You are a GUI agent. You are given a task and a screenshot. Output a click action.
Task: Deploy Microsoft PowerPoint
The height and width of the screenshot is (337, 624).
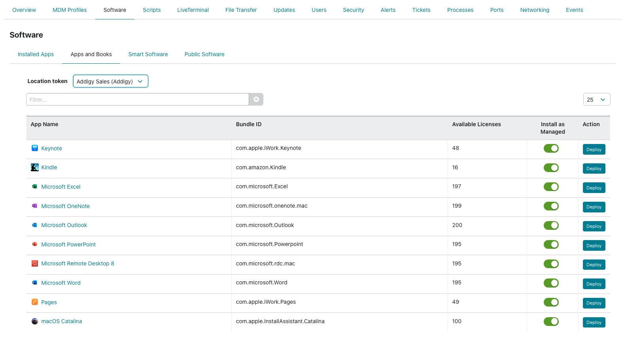tap(594, 246)
